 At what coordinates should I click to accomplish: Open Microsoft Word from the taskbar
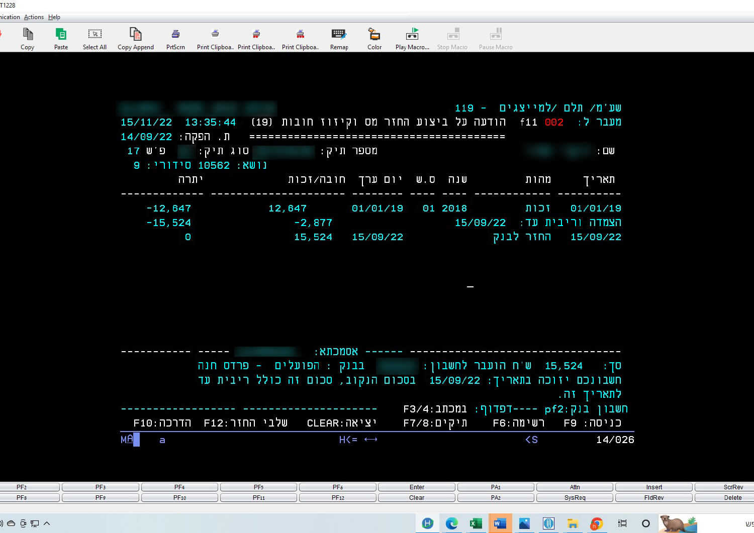point(500,523)
